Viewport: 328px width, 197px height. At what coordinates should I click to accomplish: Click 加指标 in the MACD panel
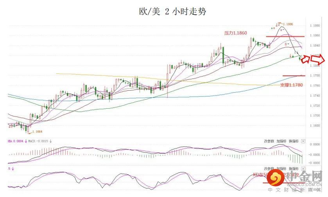[x=281, y=141]
